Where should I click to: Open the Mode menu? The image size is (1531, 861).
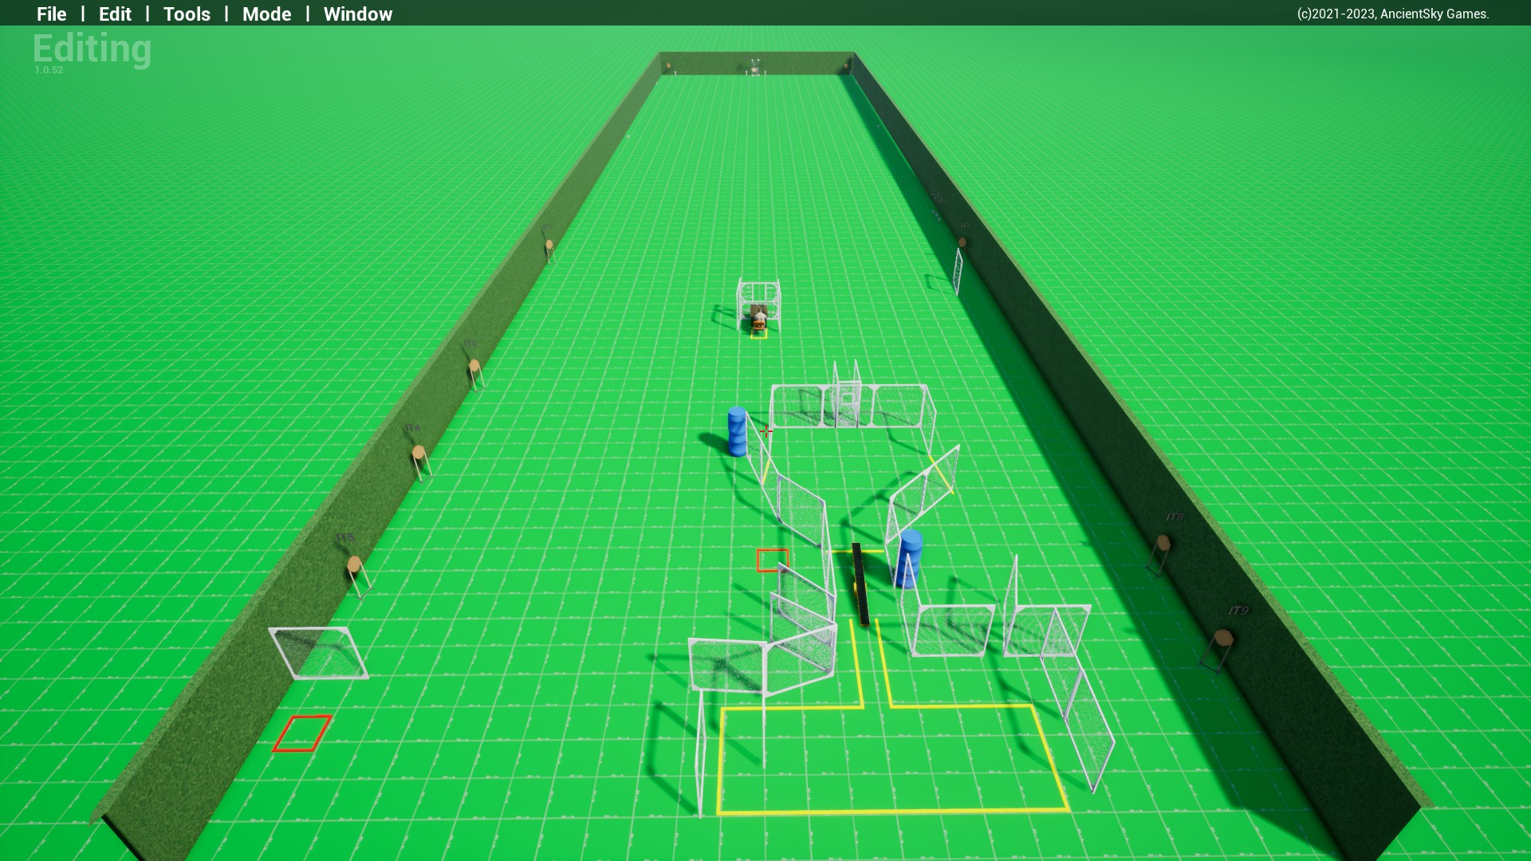tap(266, 14)
